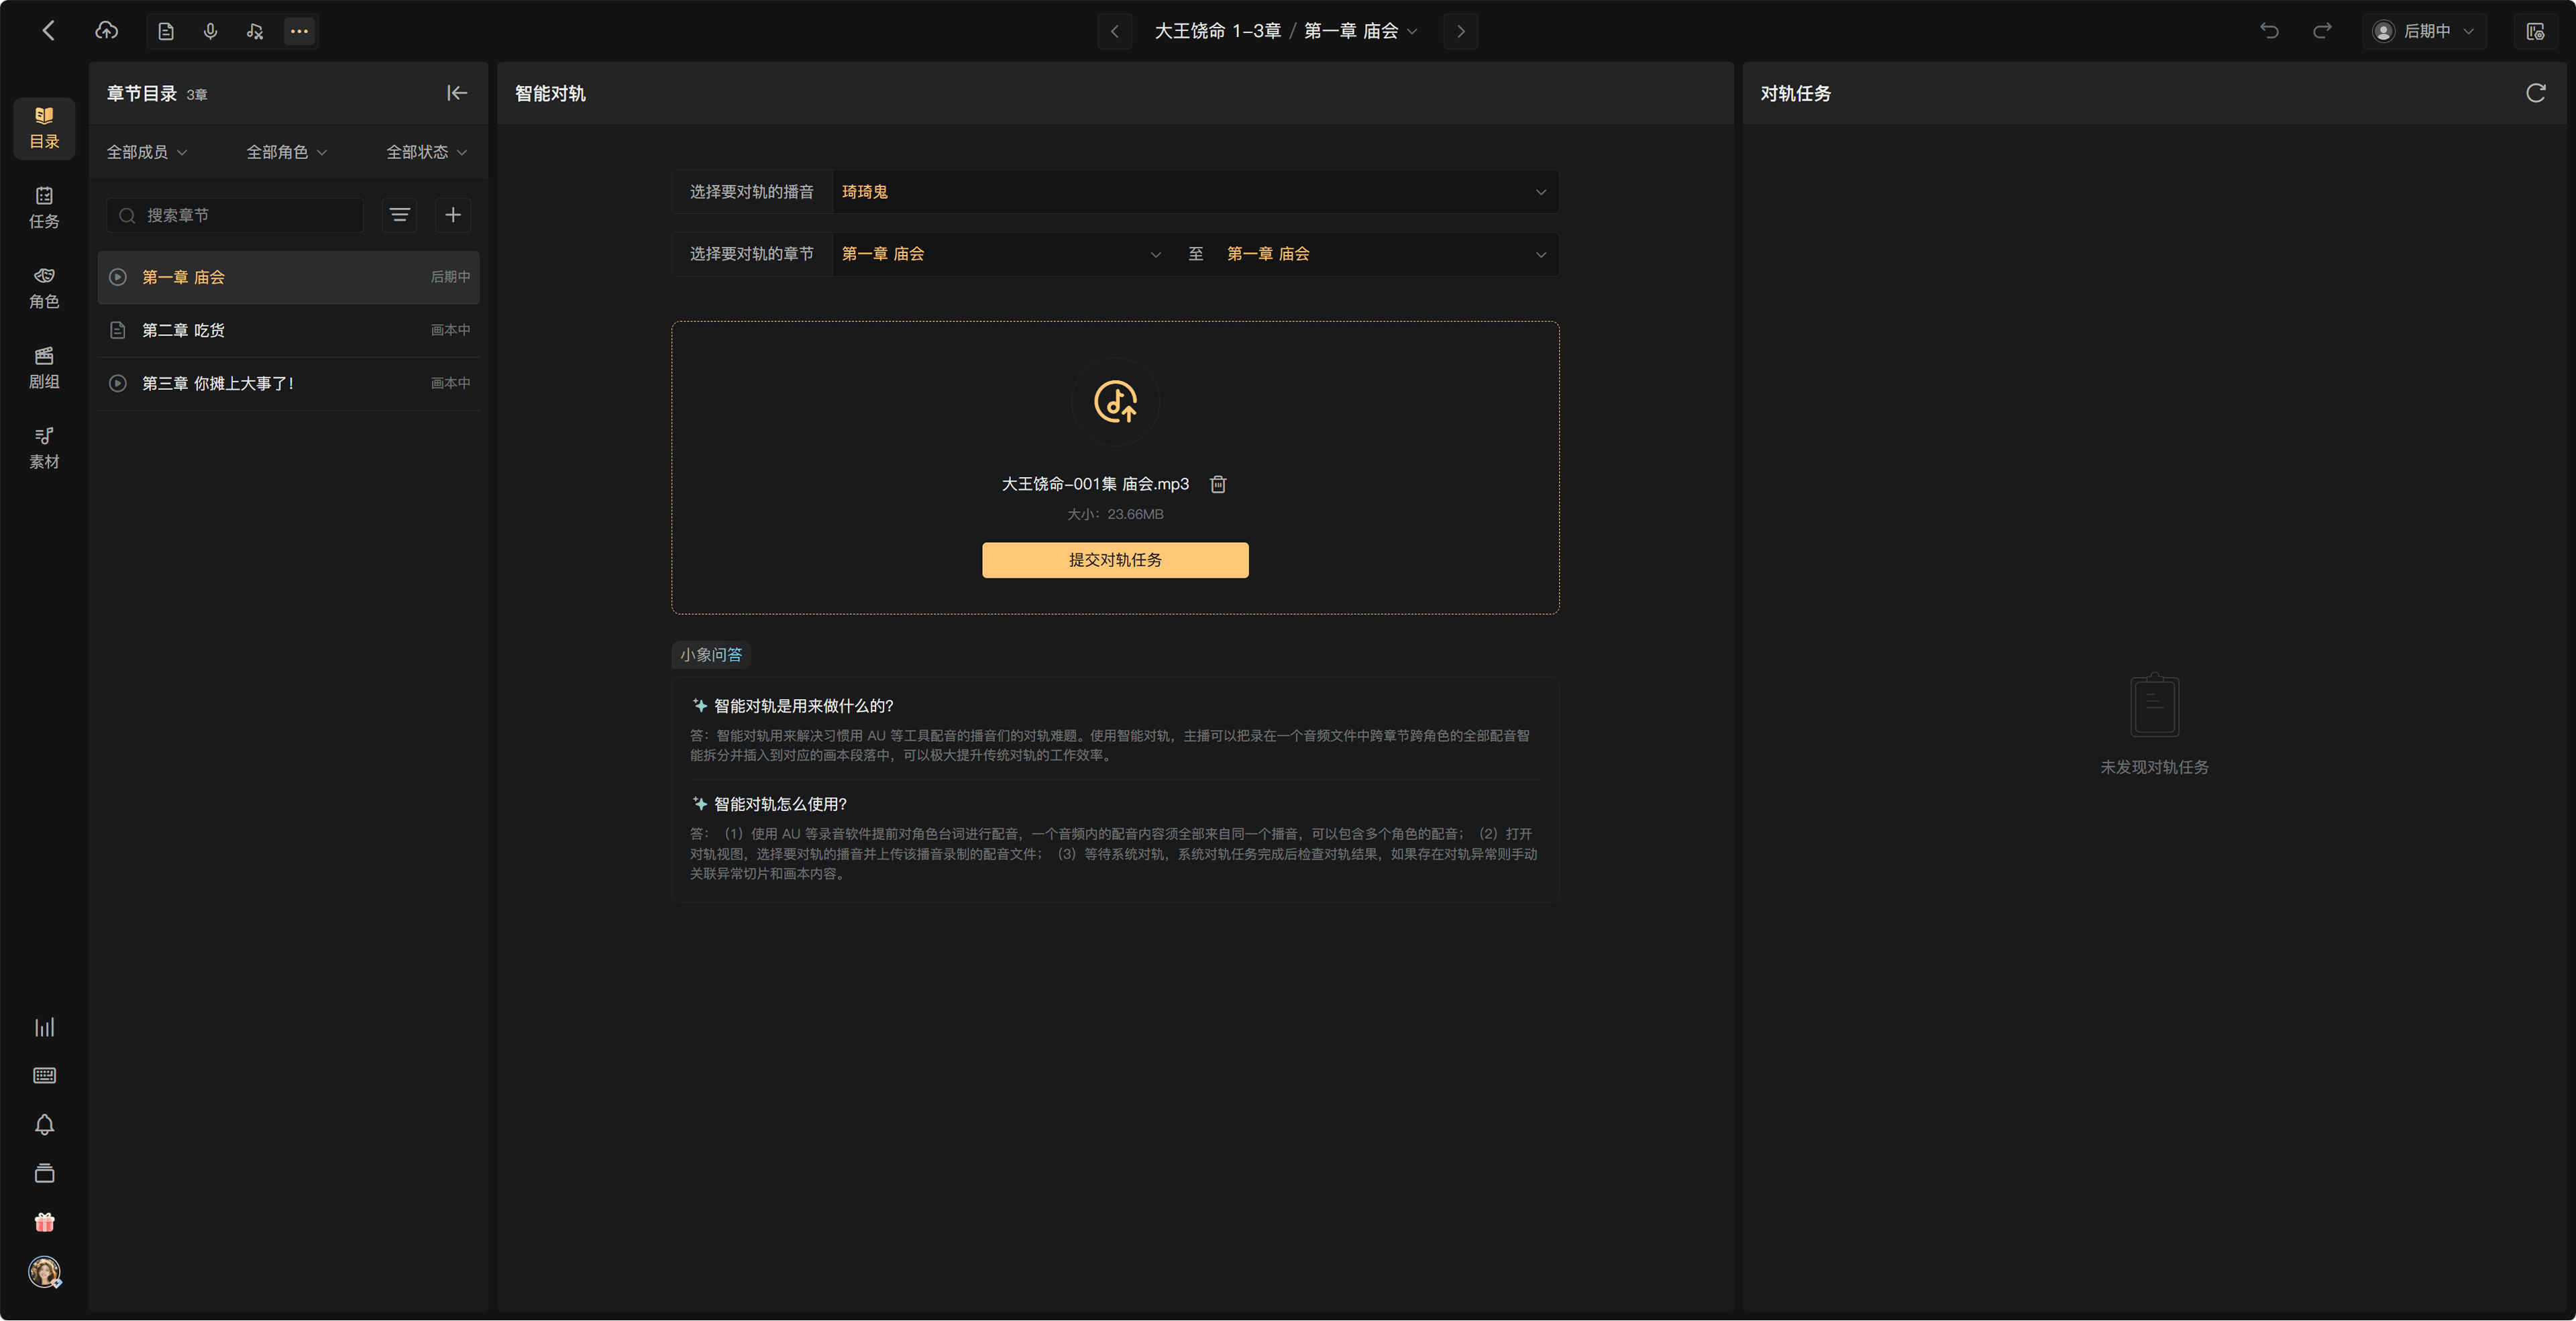Click the 未发现对轨任务 placeholder text

click(2154, 767)
